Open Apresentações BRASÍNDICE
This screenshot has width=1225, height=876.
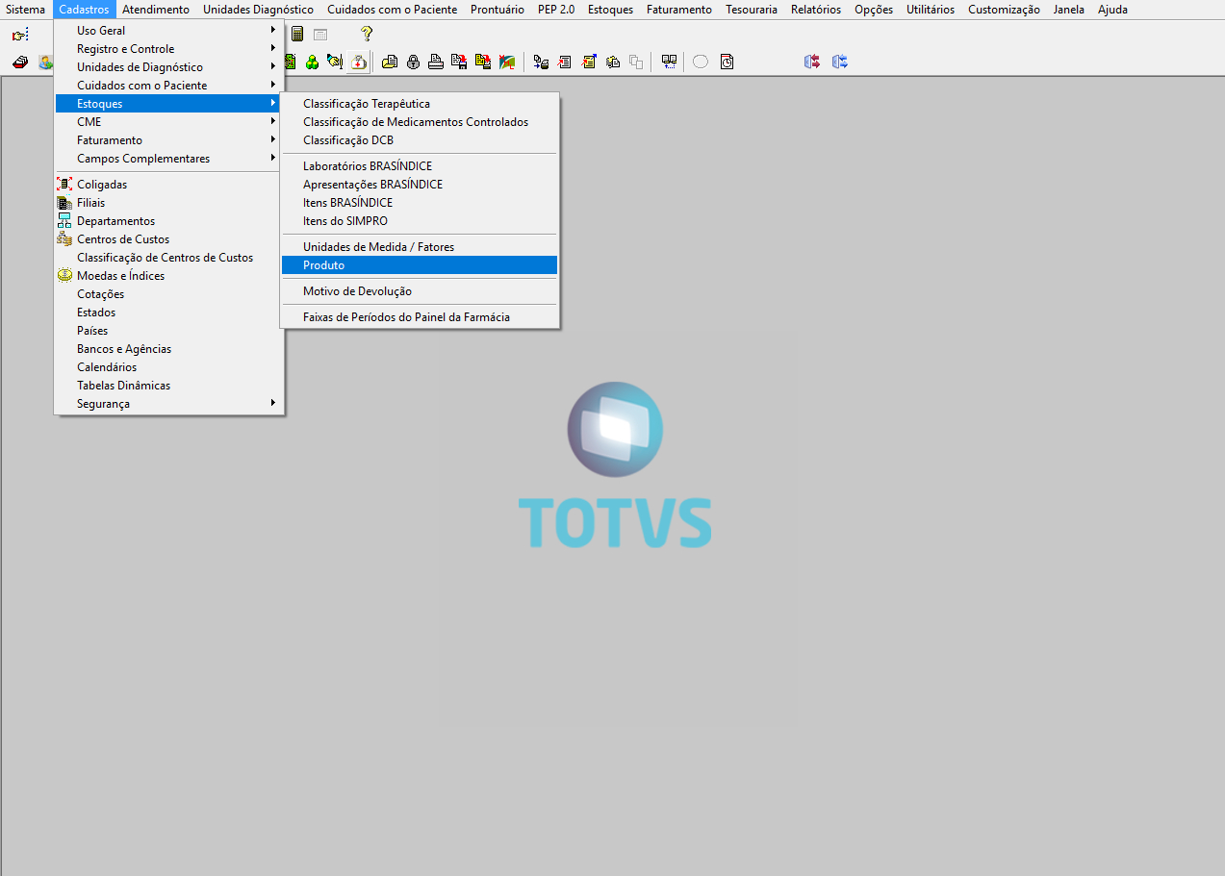pyautogui.click(x=420, y=185)
